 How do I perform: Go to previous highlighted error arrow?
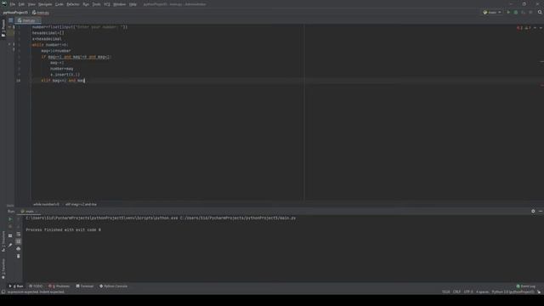click(x=535, y=28)
